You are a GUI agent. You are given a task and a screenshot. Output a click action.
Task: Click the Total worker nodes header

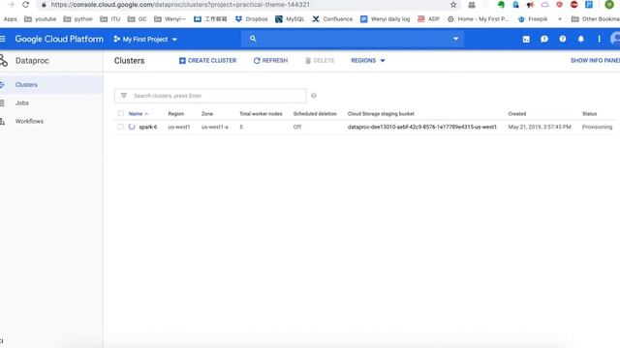[x=261, y=114]
